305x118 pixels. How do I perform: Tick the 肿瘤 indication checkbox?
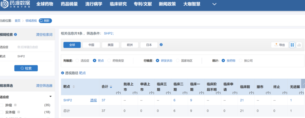pyautogui.click(x=1, y=105)
